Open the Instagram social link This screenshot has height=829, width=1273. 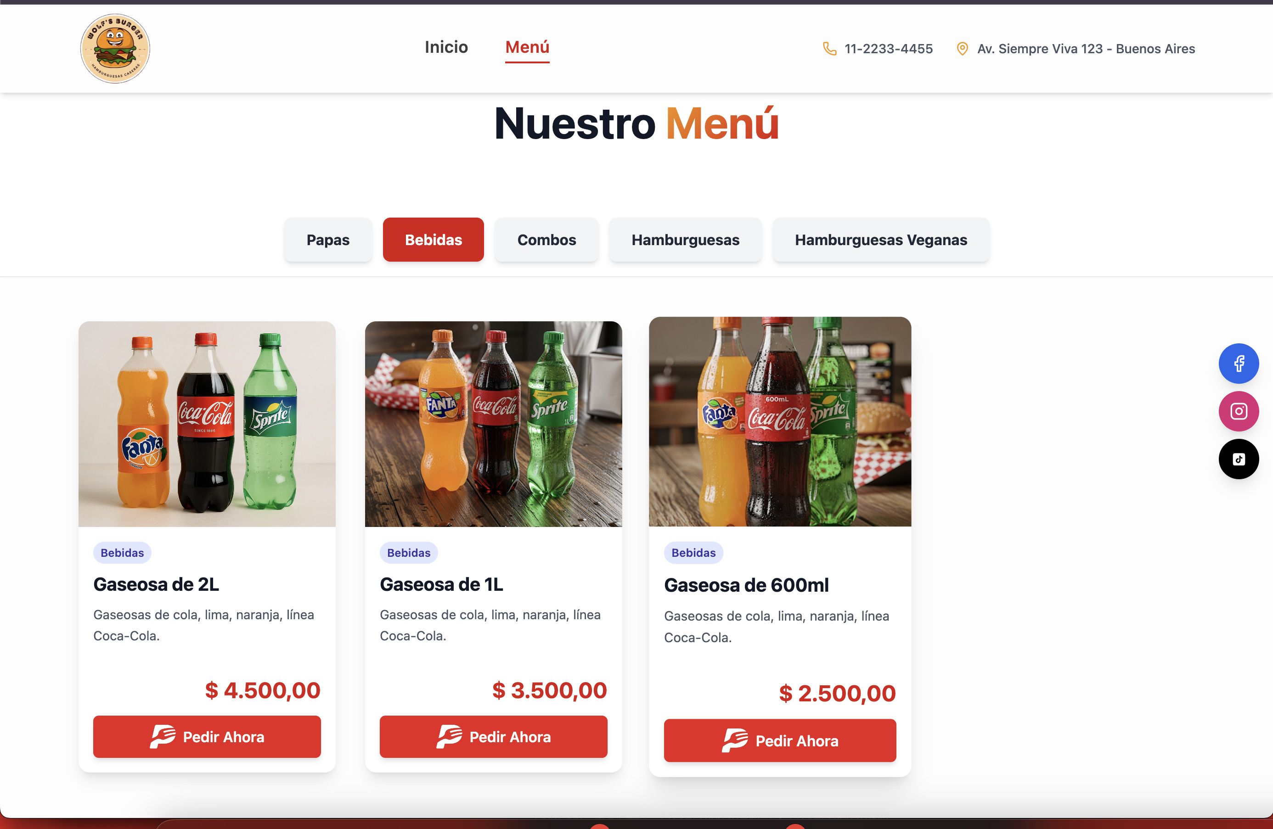1238,411
